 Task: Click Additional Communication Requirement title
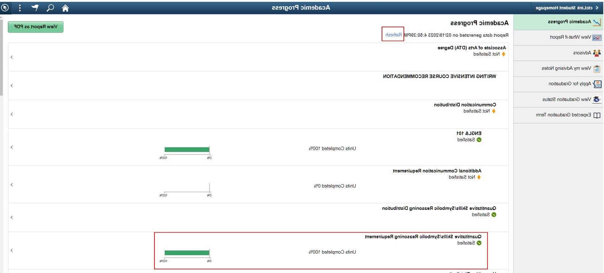437,171
